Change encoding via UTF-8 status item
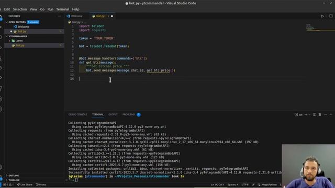335x188 pixels. tap(245, 185)
